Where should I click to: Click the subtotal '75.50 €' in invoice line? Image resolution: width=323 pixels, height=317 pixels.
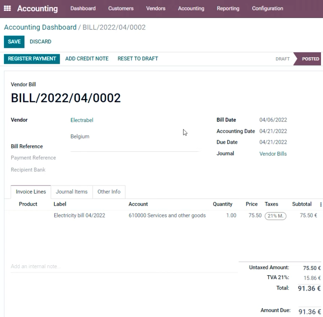(x=309, y=215)
